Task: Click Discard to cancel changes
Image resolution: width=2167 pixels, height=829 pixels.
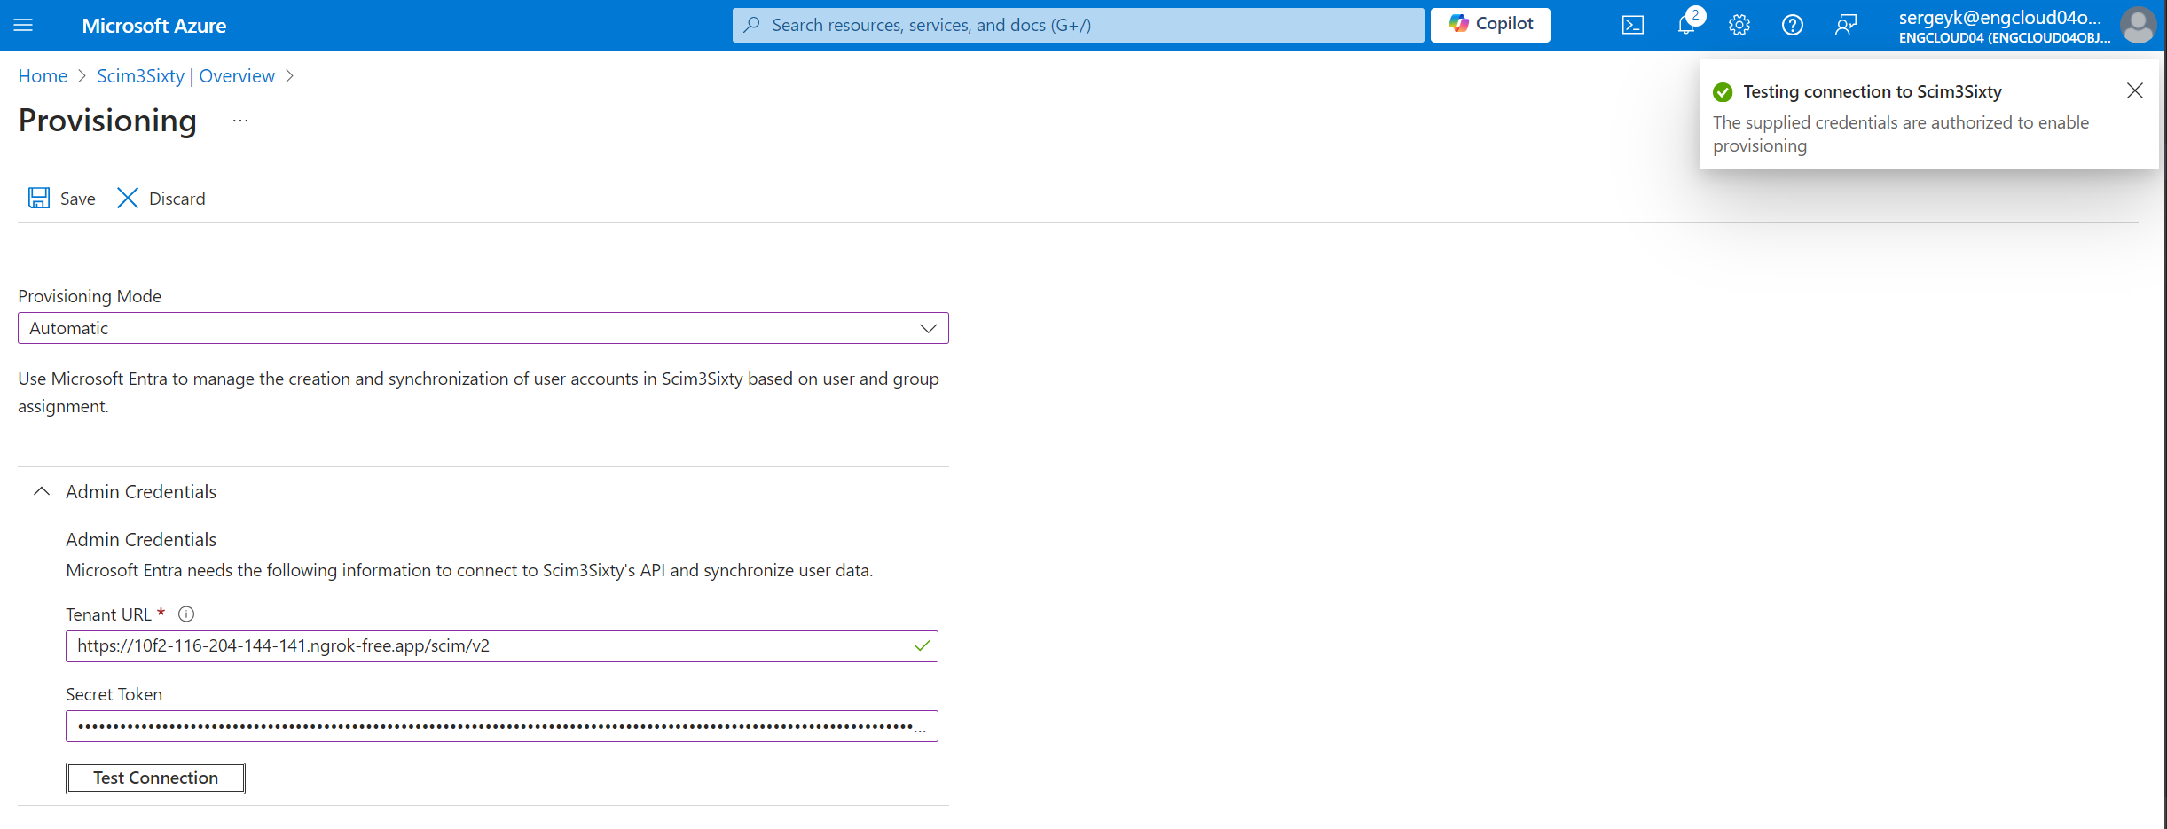Action: click(x=161, y=198)
